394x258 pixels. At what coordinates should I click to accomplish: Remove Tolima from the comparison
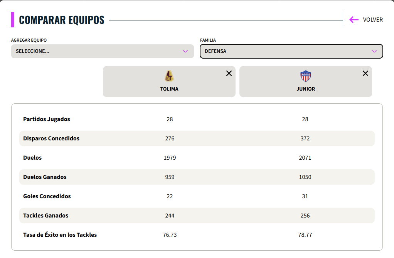(x=229, y=73)
